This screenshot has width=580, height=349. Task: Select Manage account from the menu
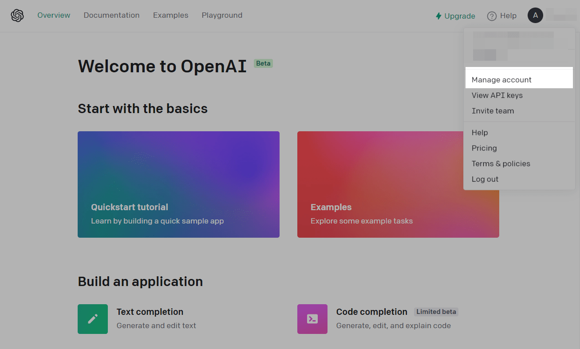tap(501, 80)
